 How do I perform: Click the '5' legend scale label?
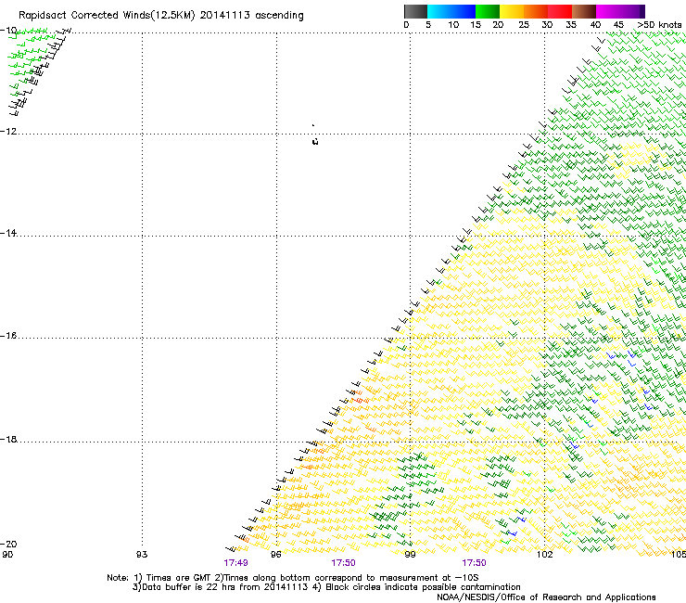[428, 25]
